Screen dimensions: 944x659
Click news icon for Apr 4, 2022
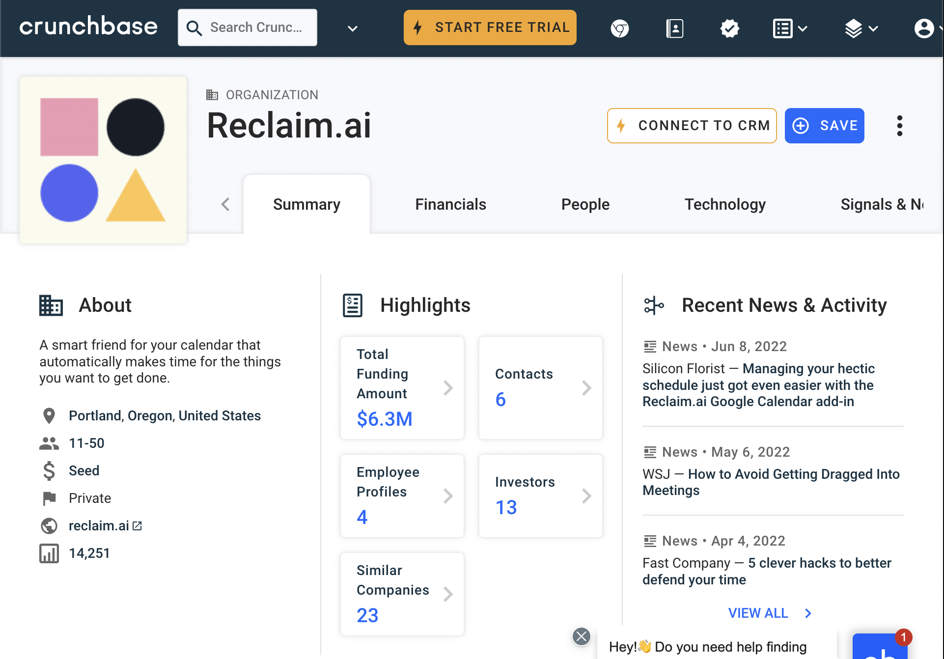(x=650, y=541)
